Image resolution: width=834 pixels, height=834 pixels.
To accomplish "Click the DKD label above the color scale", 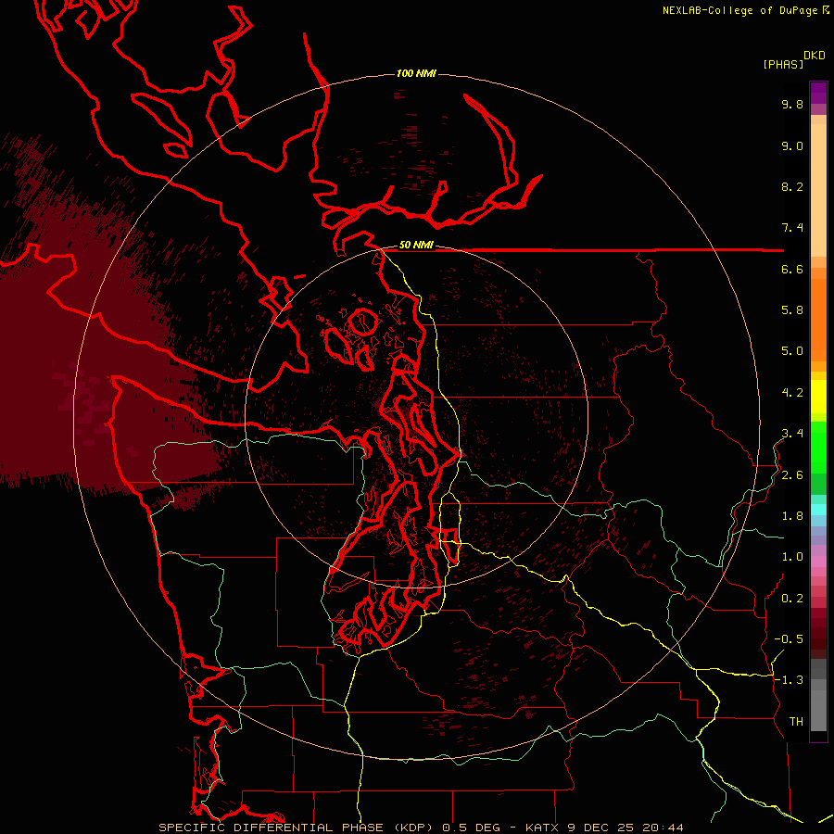I will tap(815, 56).
